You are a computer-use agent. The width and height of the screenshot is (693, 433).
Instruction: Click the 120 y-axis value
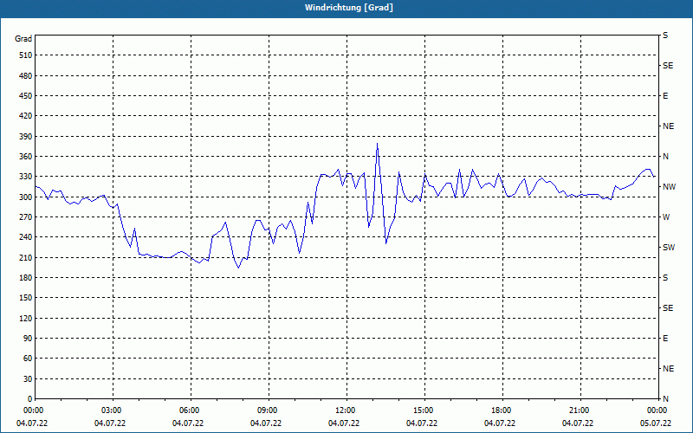(x=26, y=318)
